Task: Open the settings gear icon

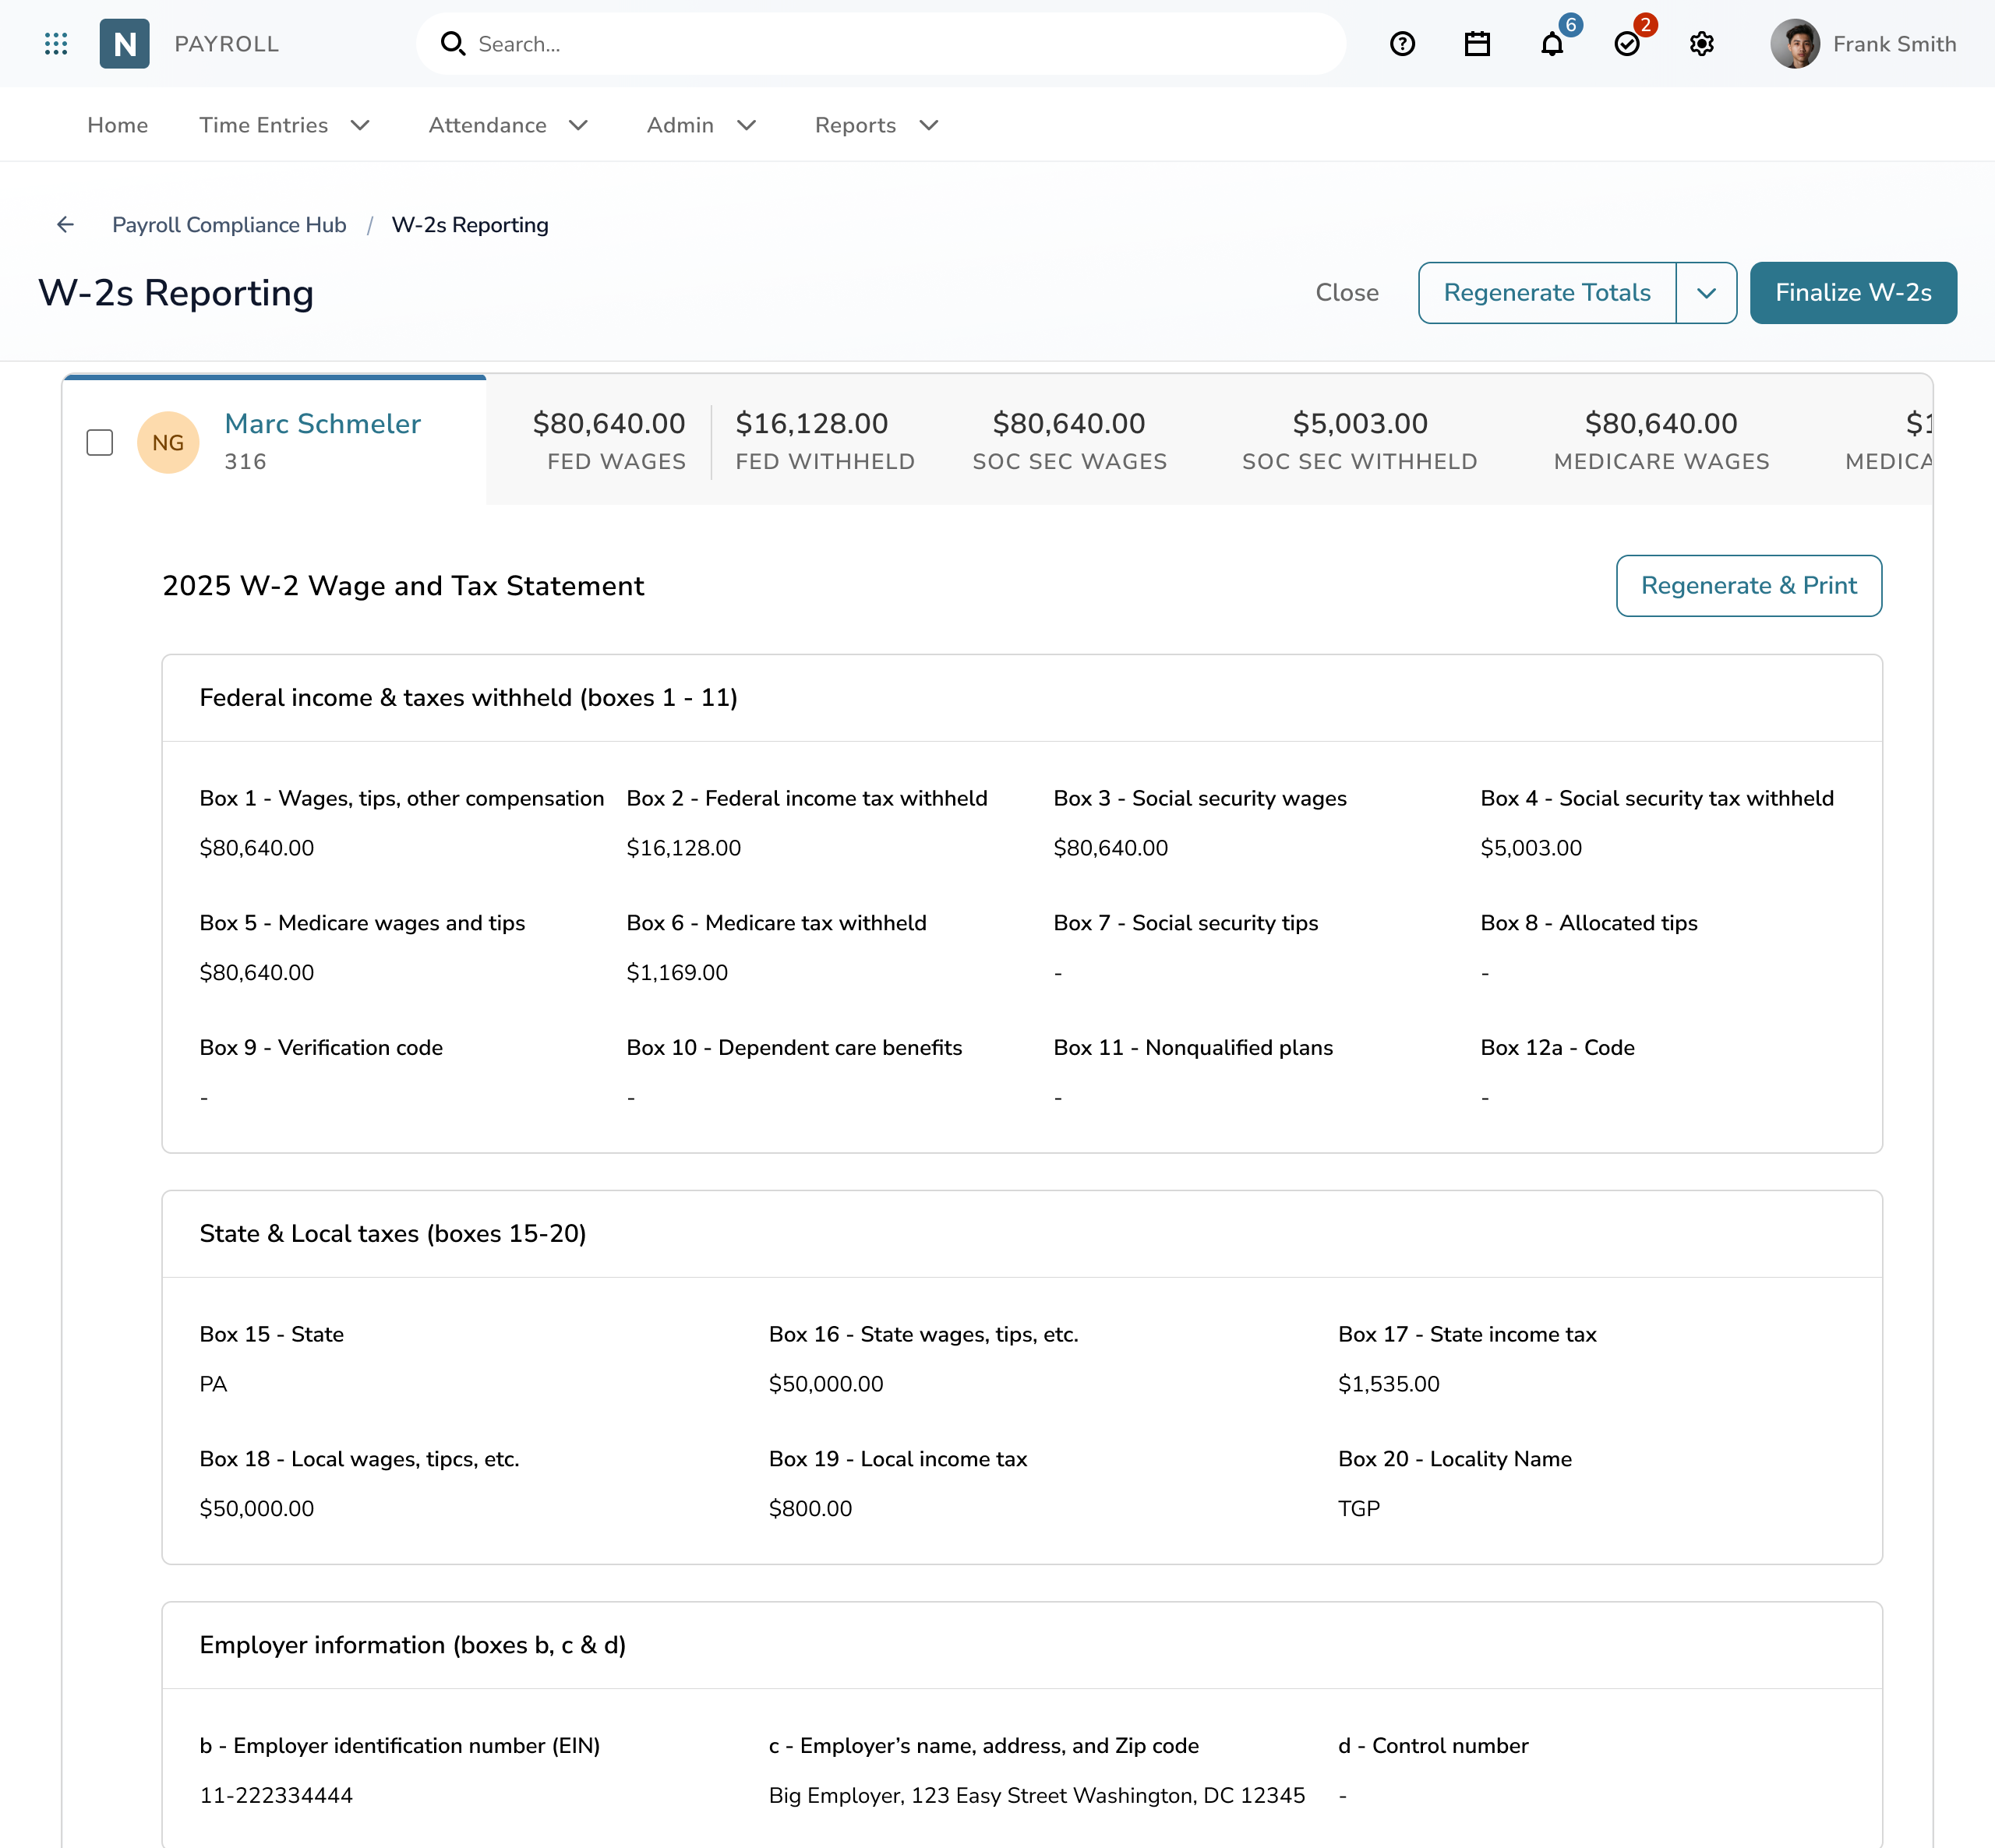Action: point(1701,44)
